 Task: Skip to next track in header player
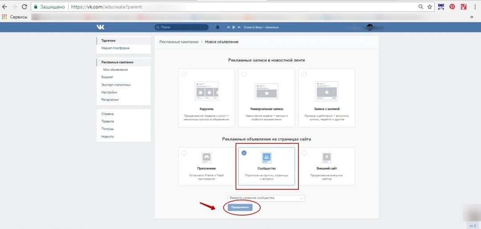coord(240,27)
